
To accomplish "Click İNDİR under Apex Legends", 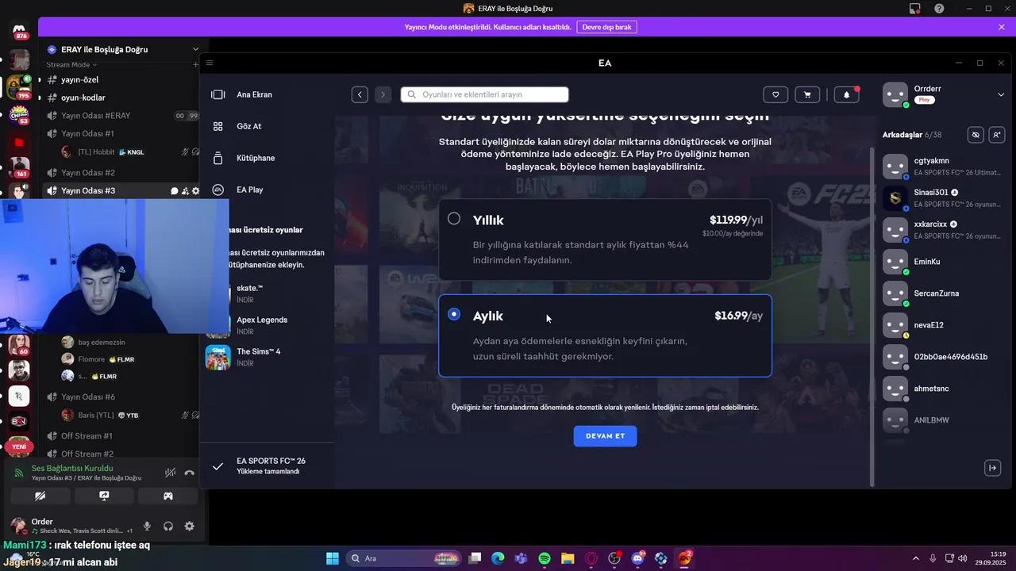I will pos(245,331).
